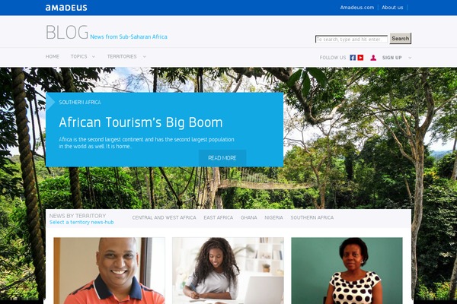The width and height of the screenshot is (457, 304).
Task: Open the Facebook follow icon
Action: click(353, 58)
